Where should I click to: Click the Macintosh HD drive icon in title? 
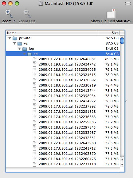[41, 3]
